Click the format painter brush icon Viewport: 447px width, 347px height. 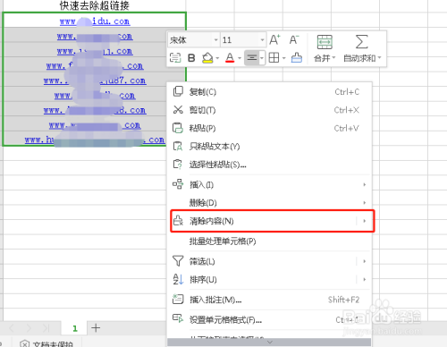click(x=296, y=57)
